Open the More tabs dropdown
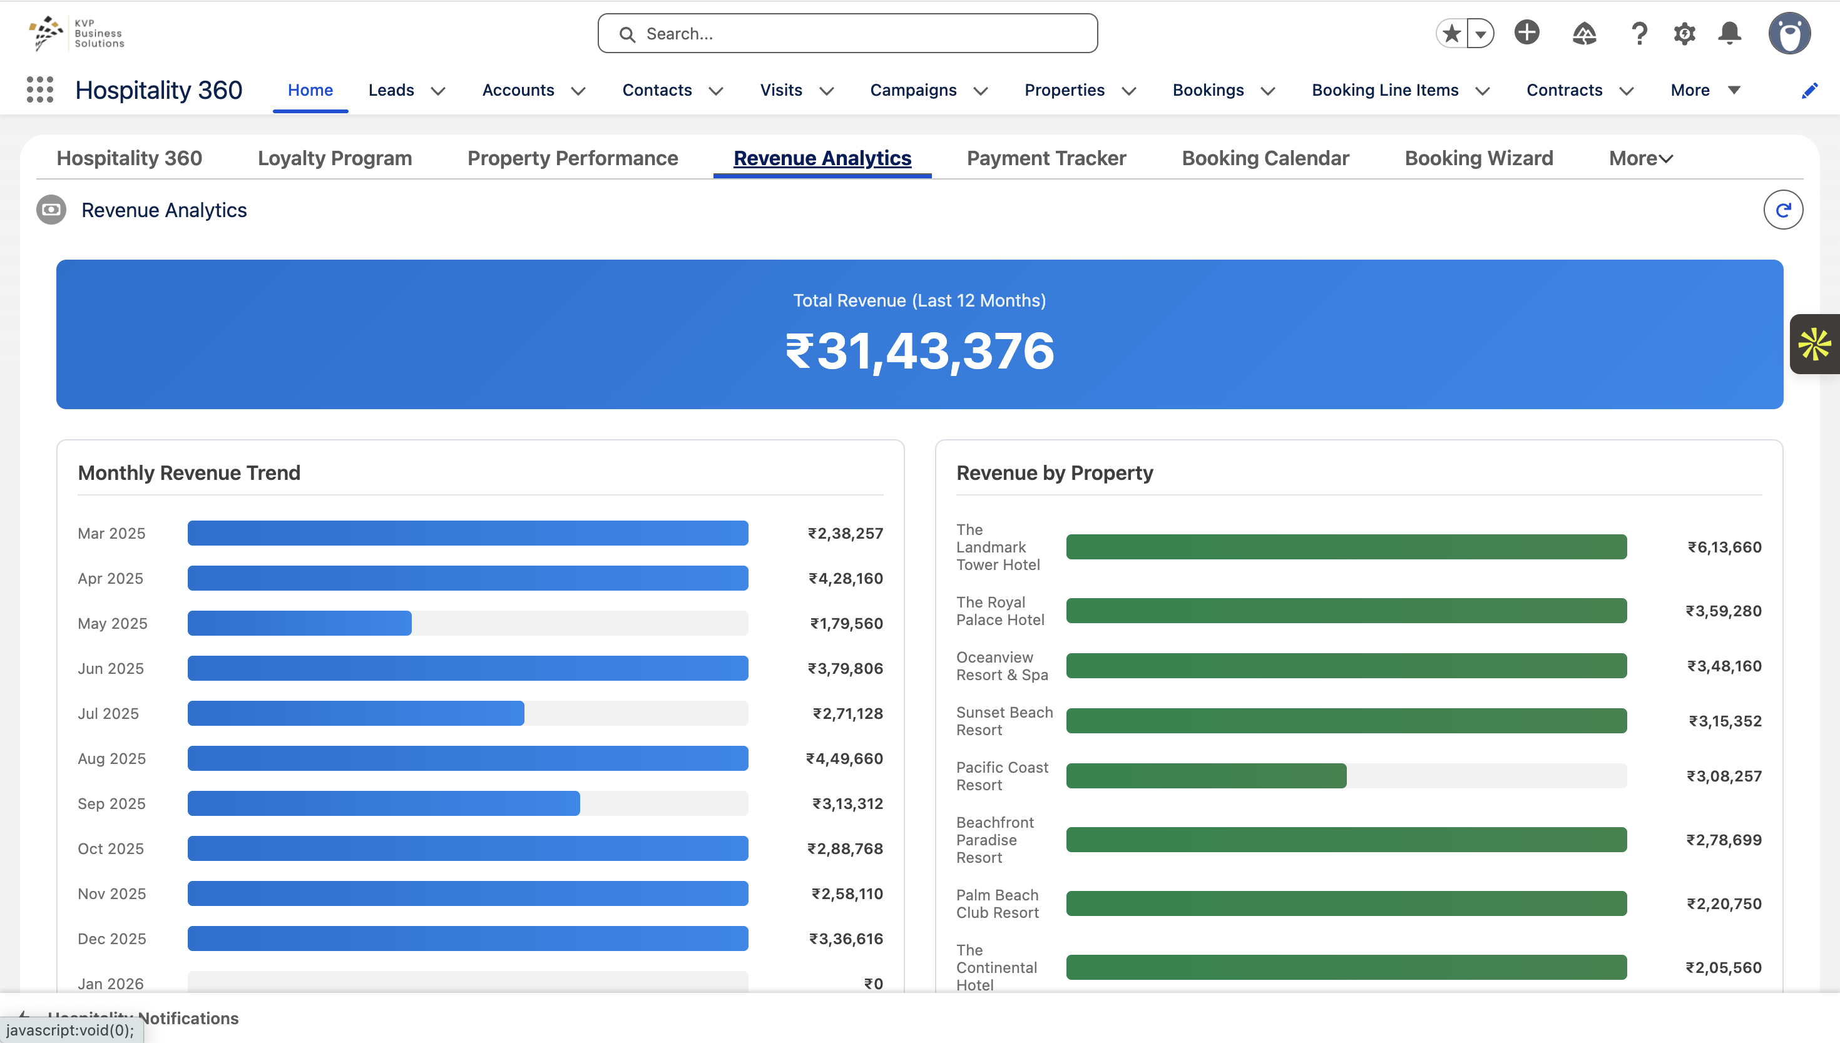 pos(1640,158)
